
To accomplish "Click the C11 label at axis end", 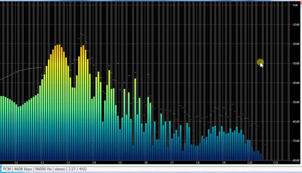I will [276, 163].
